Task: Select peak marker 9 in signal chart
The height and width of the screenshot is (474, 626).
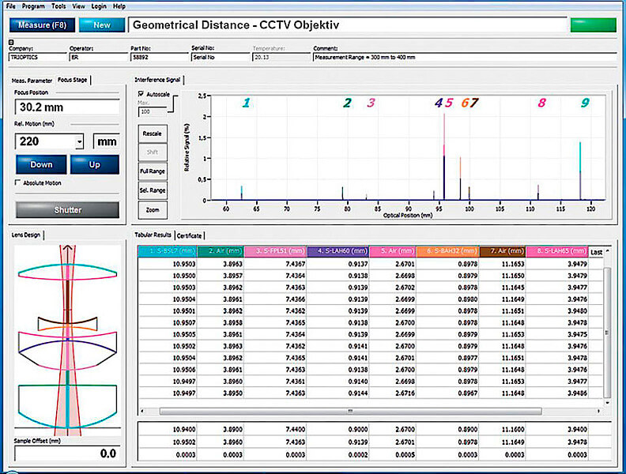Action: click(585, 103)
